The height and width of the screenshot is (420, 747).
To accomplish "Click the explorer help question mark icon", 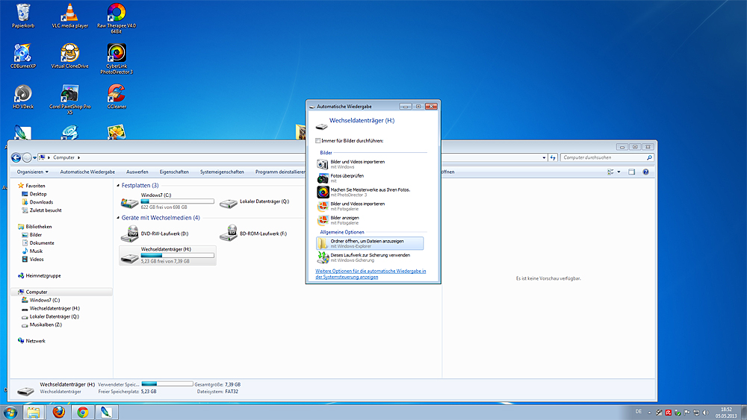I will pos(645,172).
